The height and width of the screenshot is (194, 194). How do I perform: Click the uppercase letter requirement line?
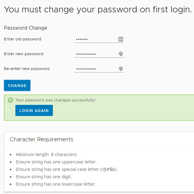coord(56,162)
